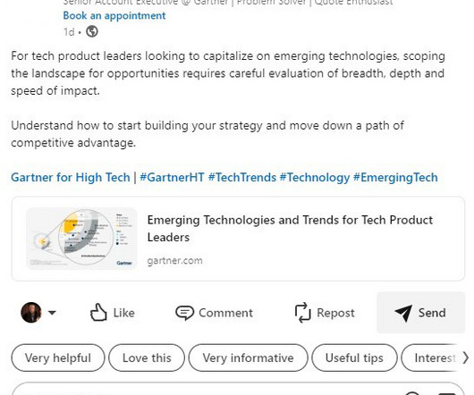The width and height of the screenshot is (474, 395).
Task: Click the globe visibility icon
Action: point(92,31)
